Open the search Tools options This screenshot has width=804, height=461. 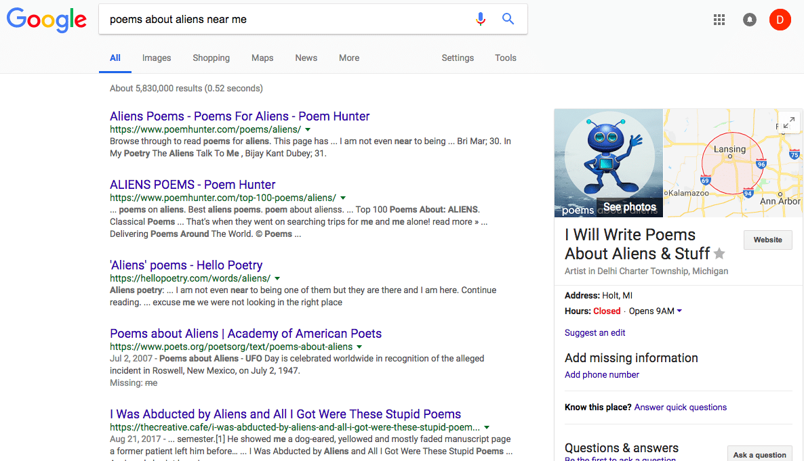tap(506, 58)
